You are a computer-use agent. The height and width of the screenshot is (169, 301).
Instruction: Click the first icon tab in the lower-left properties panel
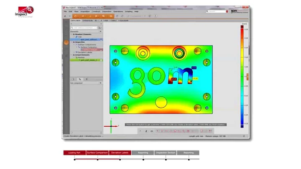coord(73,79)
